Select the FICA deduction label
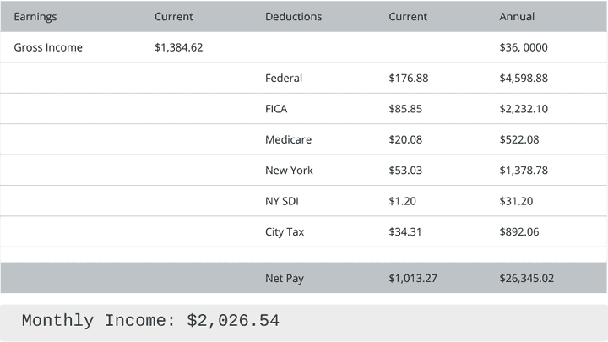Viewport: 608px width, 342px height. 277,109
